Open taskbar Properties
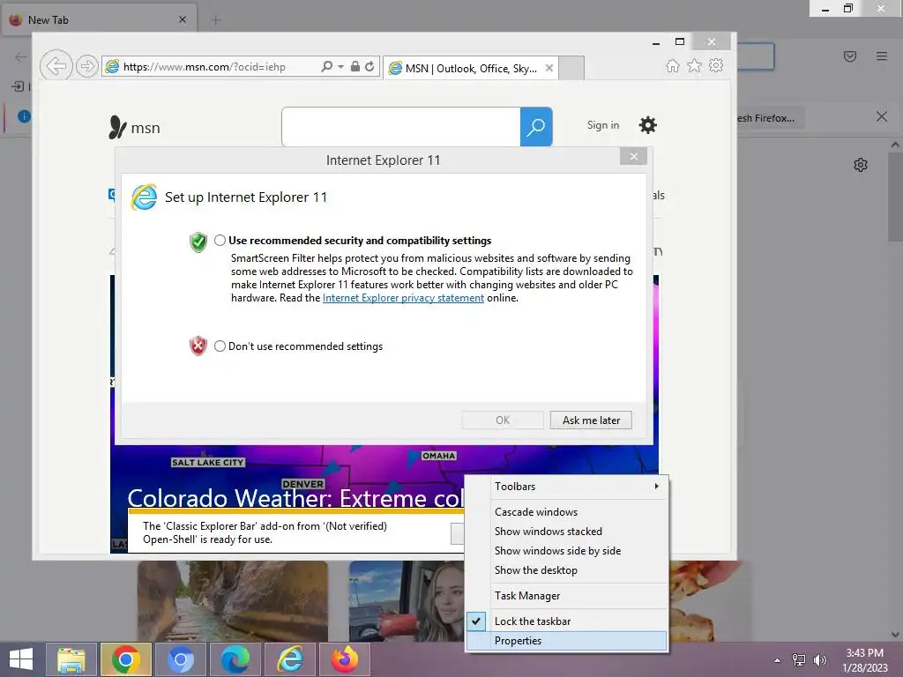Screen dimensions: 903x677 click(x=567, y=641)
